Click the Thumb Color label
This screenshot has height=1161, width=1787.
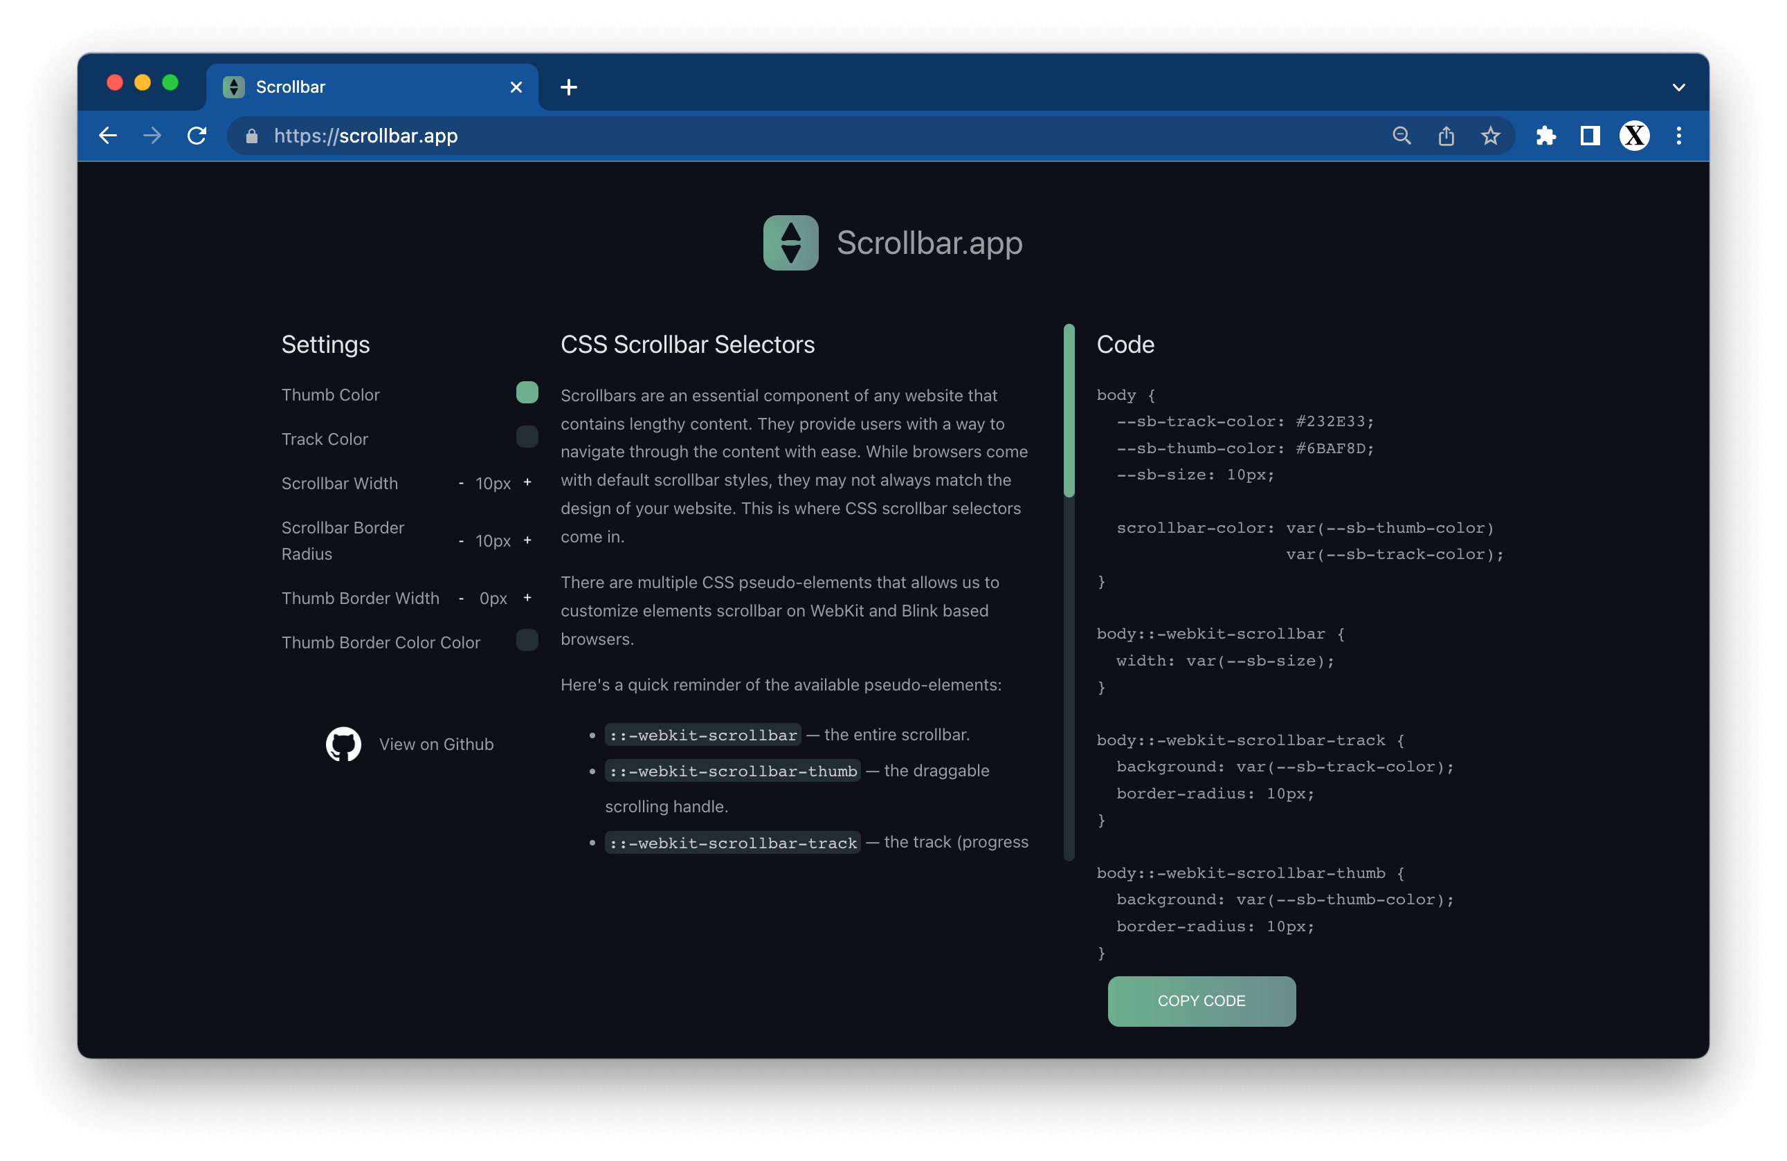[x=330, y=395]
